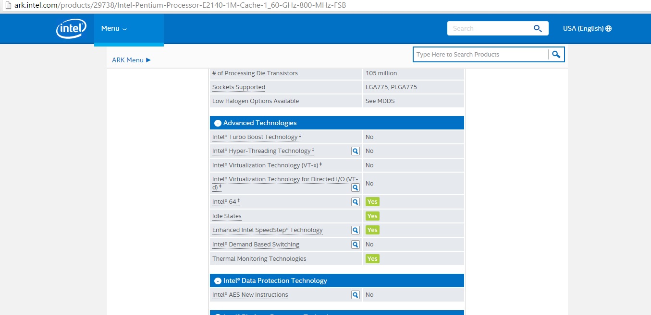
Task: Open the USA (English) region selector
Action: pos(587,28)
